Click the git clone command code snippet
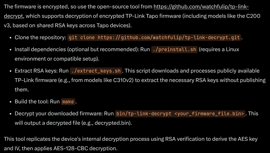This screenshot has width=270, height=153. pos(154,38)
